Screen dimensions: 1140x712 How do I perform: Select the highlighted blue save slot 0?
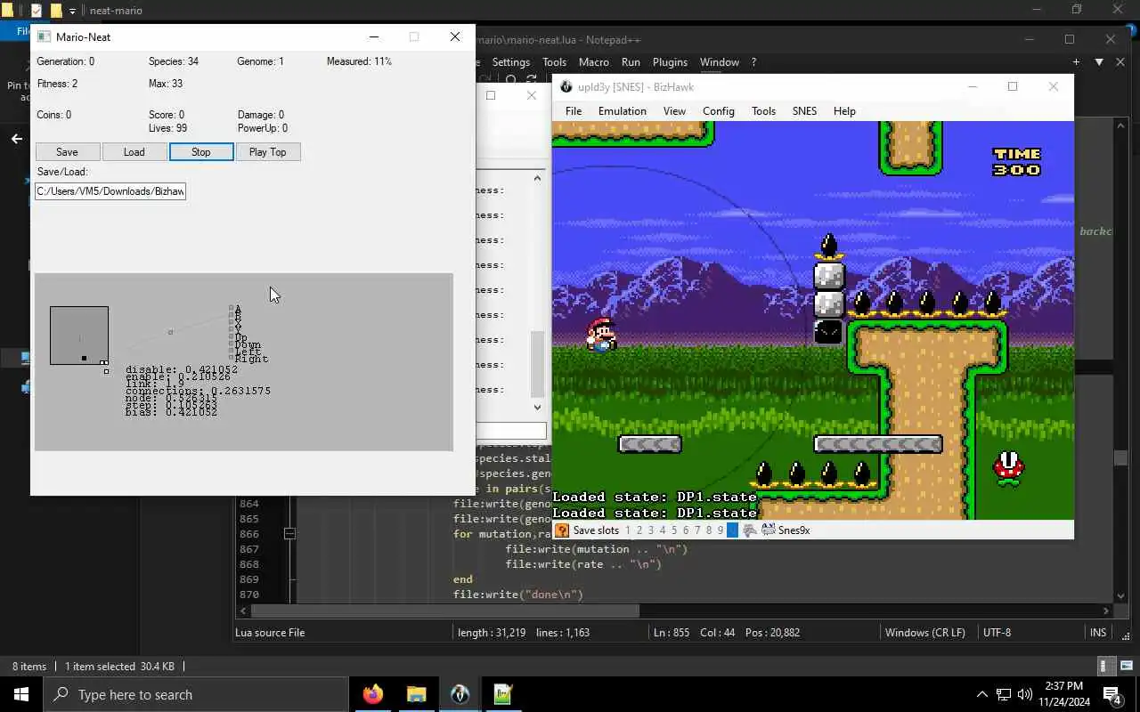(732, 530)
